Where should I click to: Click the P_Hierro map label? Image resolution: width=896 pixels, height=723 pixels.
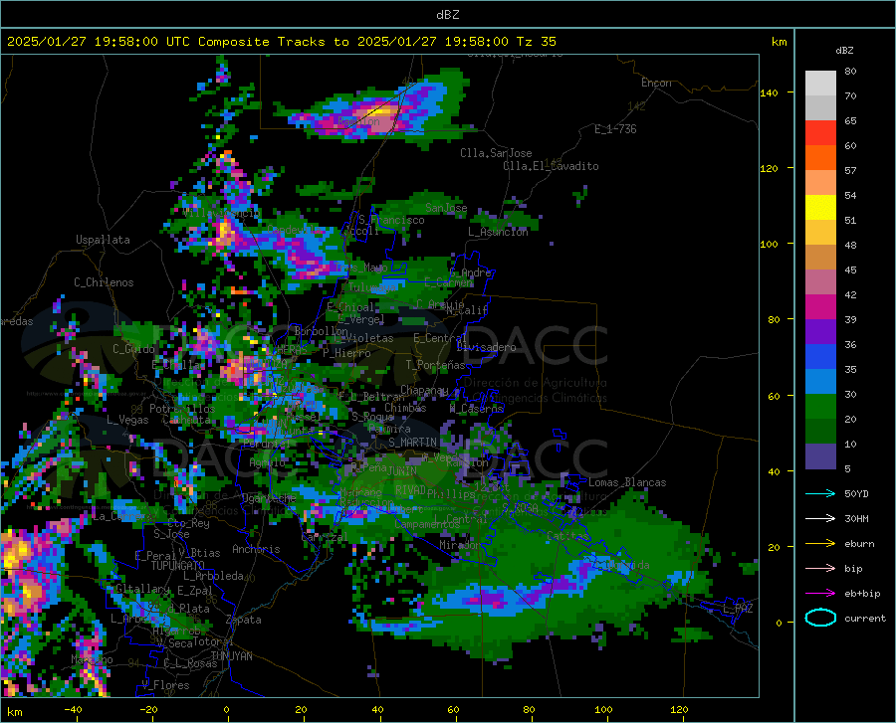[x=346, y=353]
